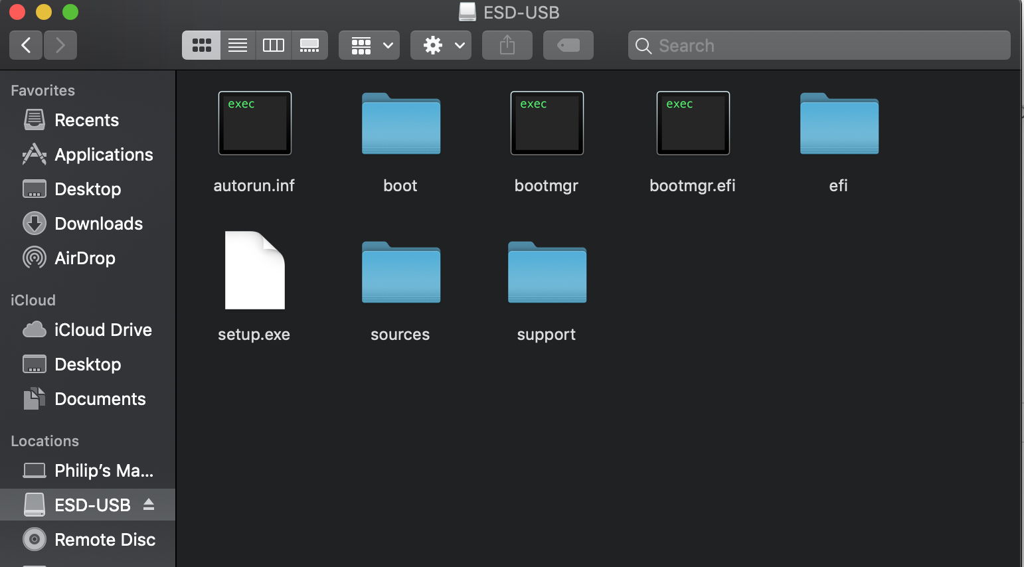Eject the ESD-USB drive
Viewport: 1024px width, 567px height.
tap(149, 505)
